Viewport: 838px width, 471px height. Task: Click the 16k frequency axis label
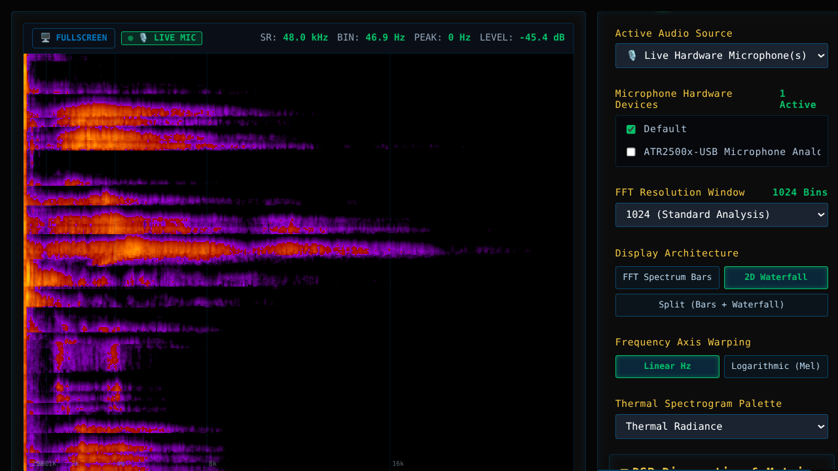pos(398,464)
